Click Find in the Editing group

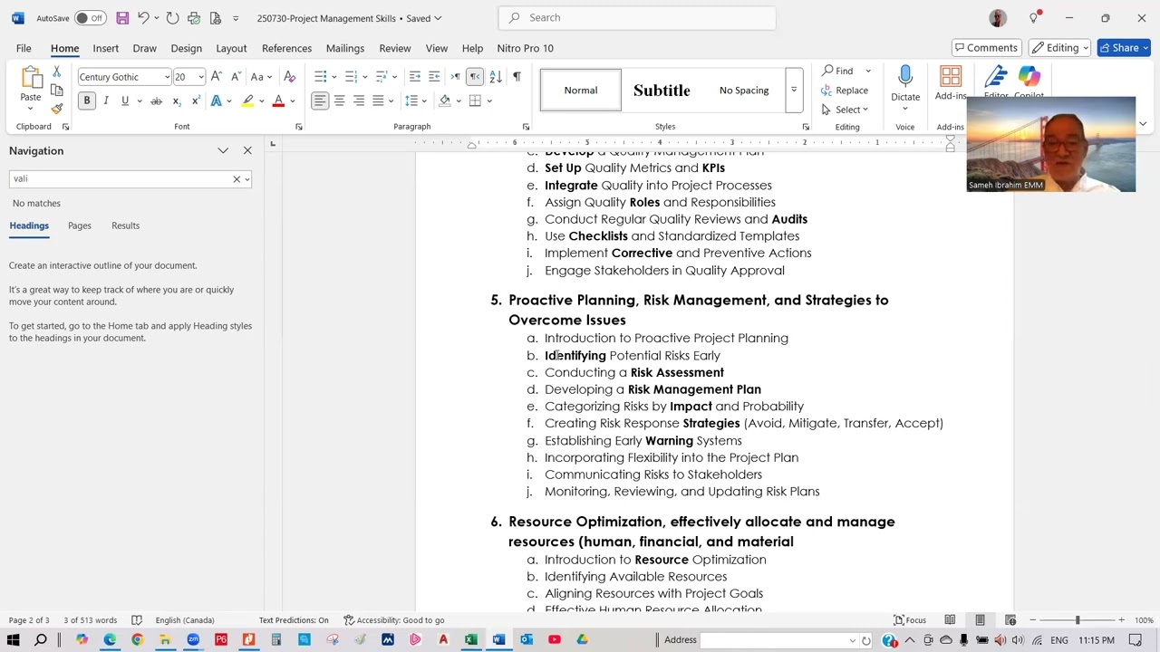click(x=837, y=71)
